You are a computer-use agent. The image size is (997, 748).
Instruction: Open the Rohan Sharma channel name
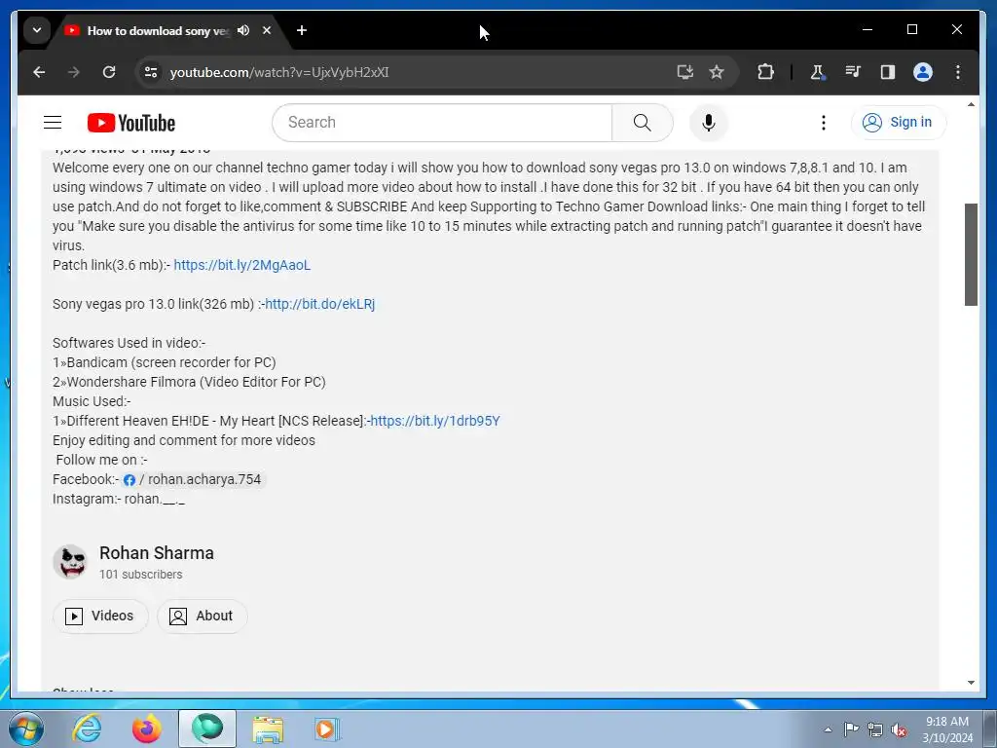[x=157, y=553]
